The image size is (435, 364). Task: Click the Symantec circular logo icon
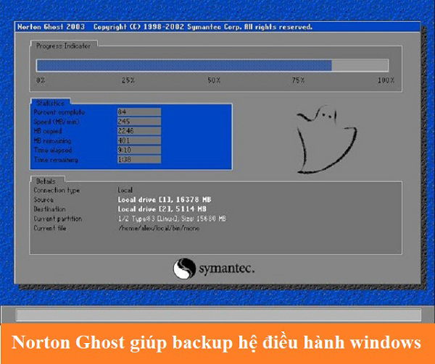[184, 269]
